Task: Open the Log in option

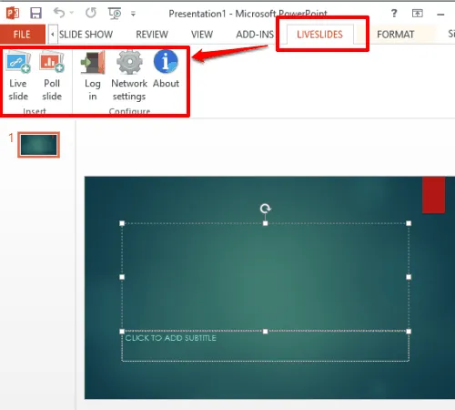Action: [93, 76]
